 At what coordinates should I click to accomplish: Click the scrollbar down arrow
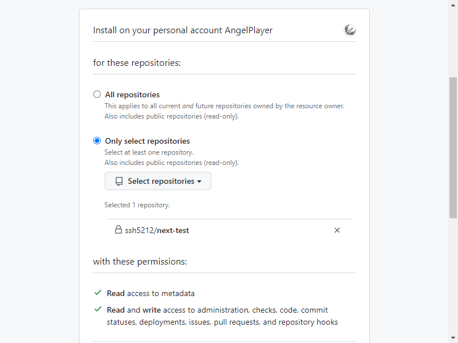pyautogui.click(x=453, y=338)
